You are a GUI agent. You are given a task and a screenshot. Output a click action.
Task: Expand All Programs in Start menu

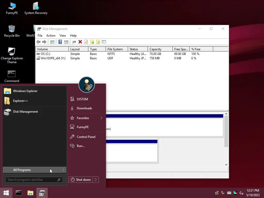[35, 170]
